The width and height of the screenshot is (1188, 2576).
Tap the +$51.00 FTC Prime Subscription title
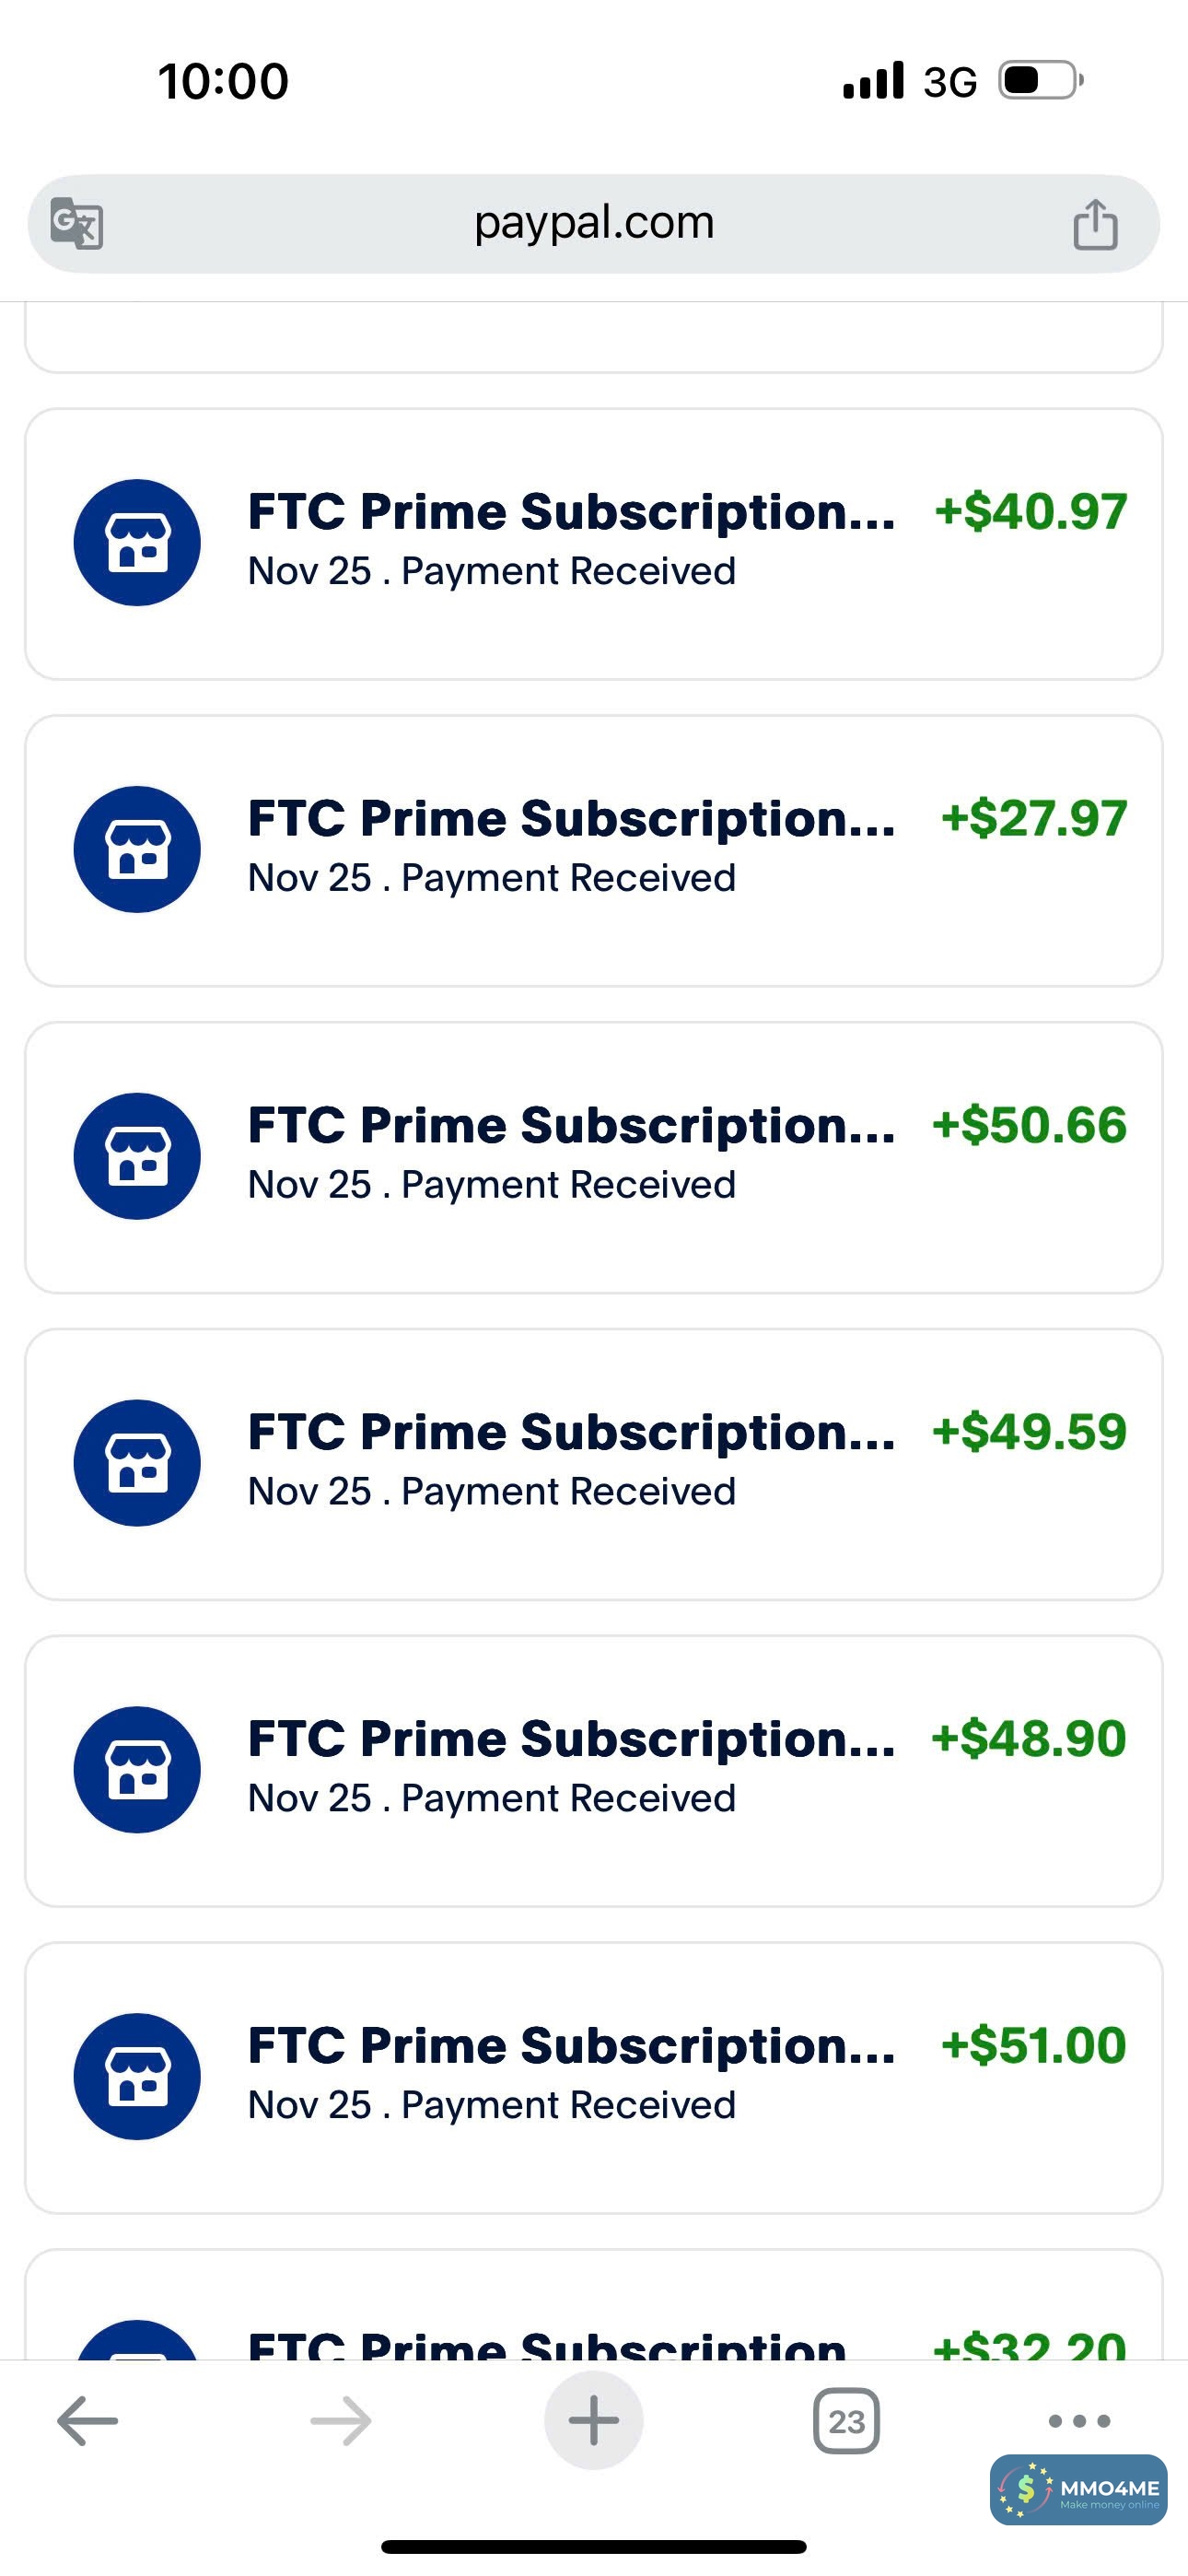coord(571,2045)
